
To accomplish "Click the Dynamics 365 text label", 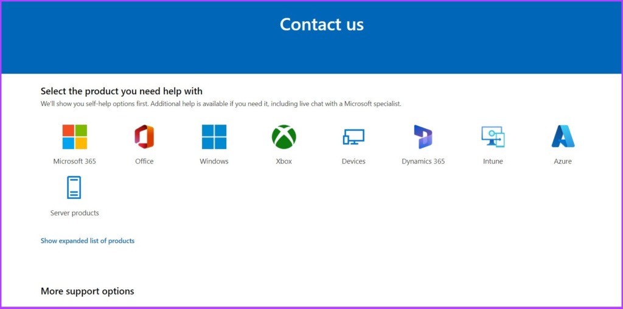I will 423,161.
